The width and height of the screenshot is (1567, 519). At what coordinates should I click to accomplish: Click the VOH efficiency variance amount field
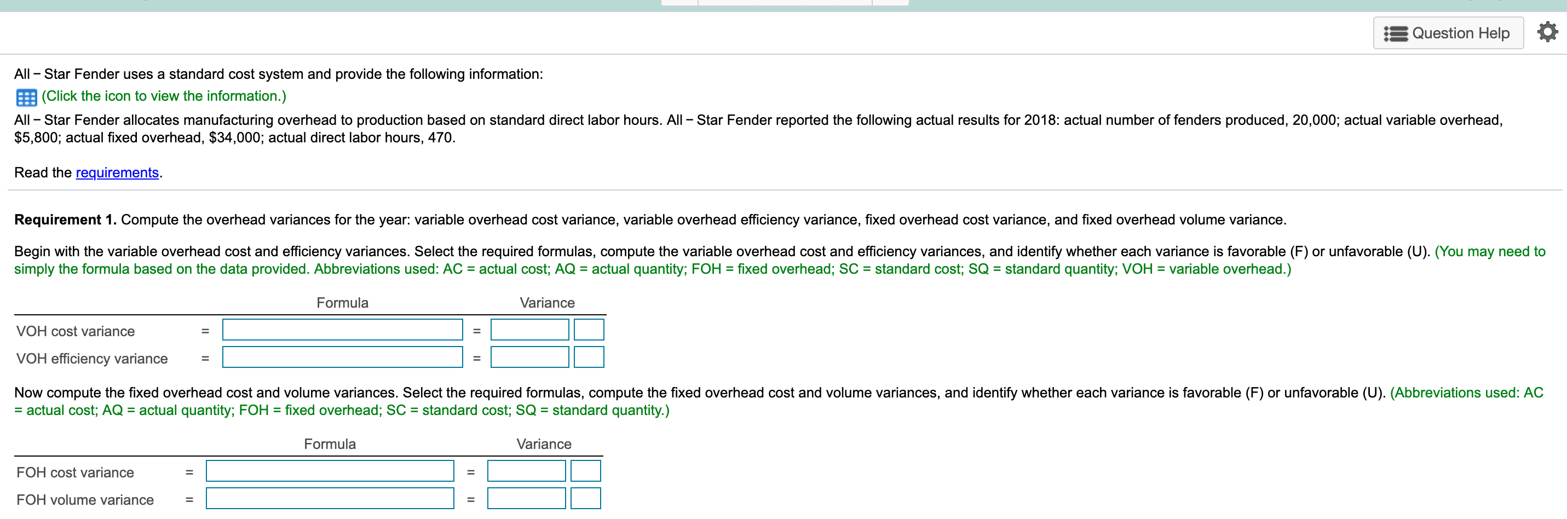pos(530,357)
